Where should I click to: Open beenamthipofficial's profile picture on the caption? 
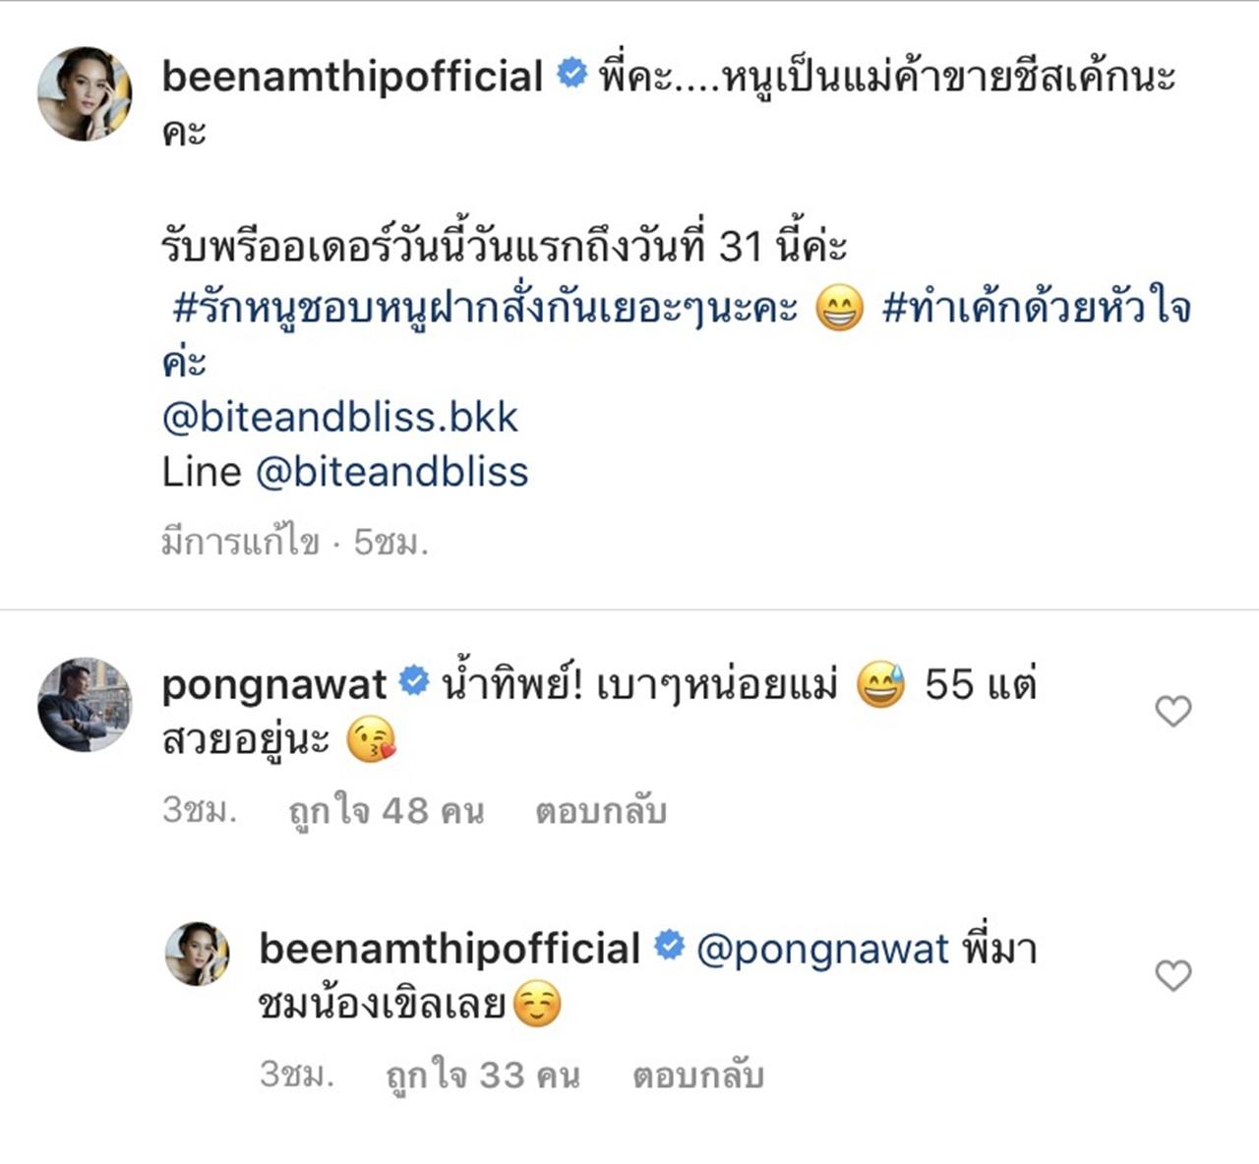85,93
